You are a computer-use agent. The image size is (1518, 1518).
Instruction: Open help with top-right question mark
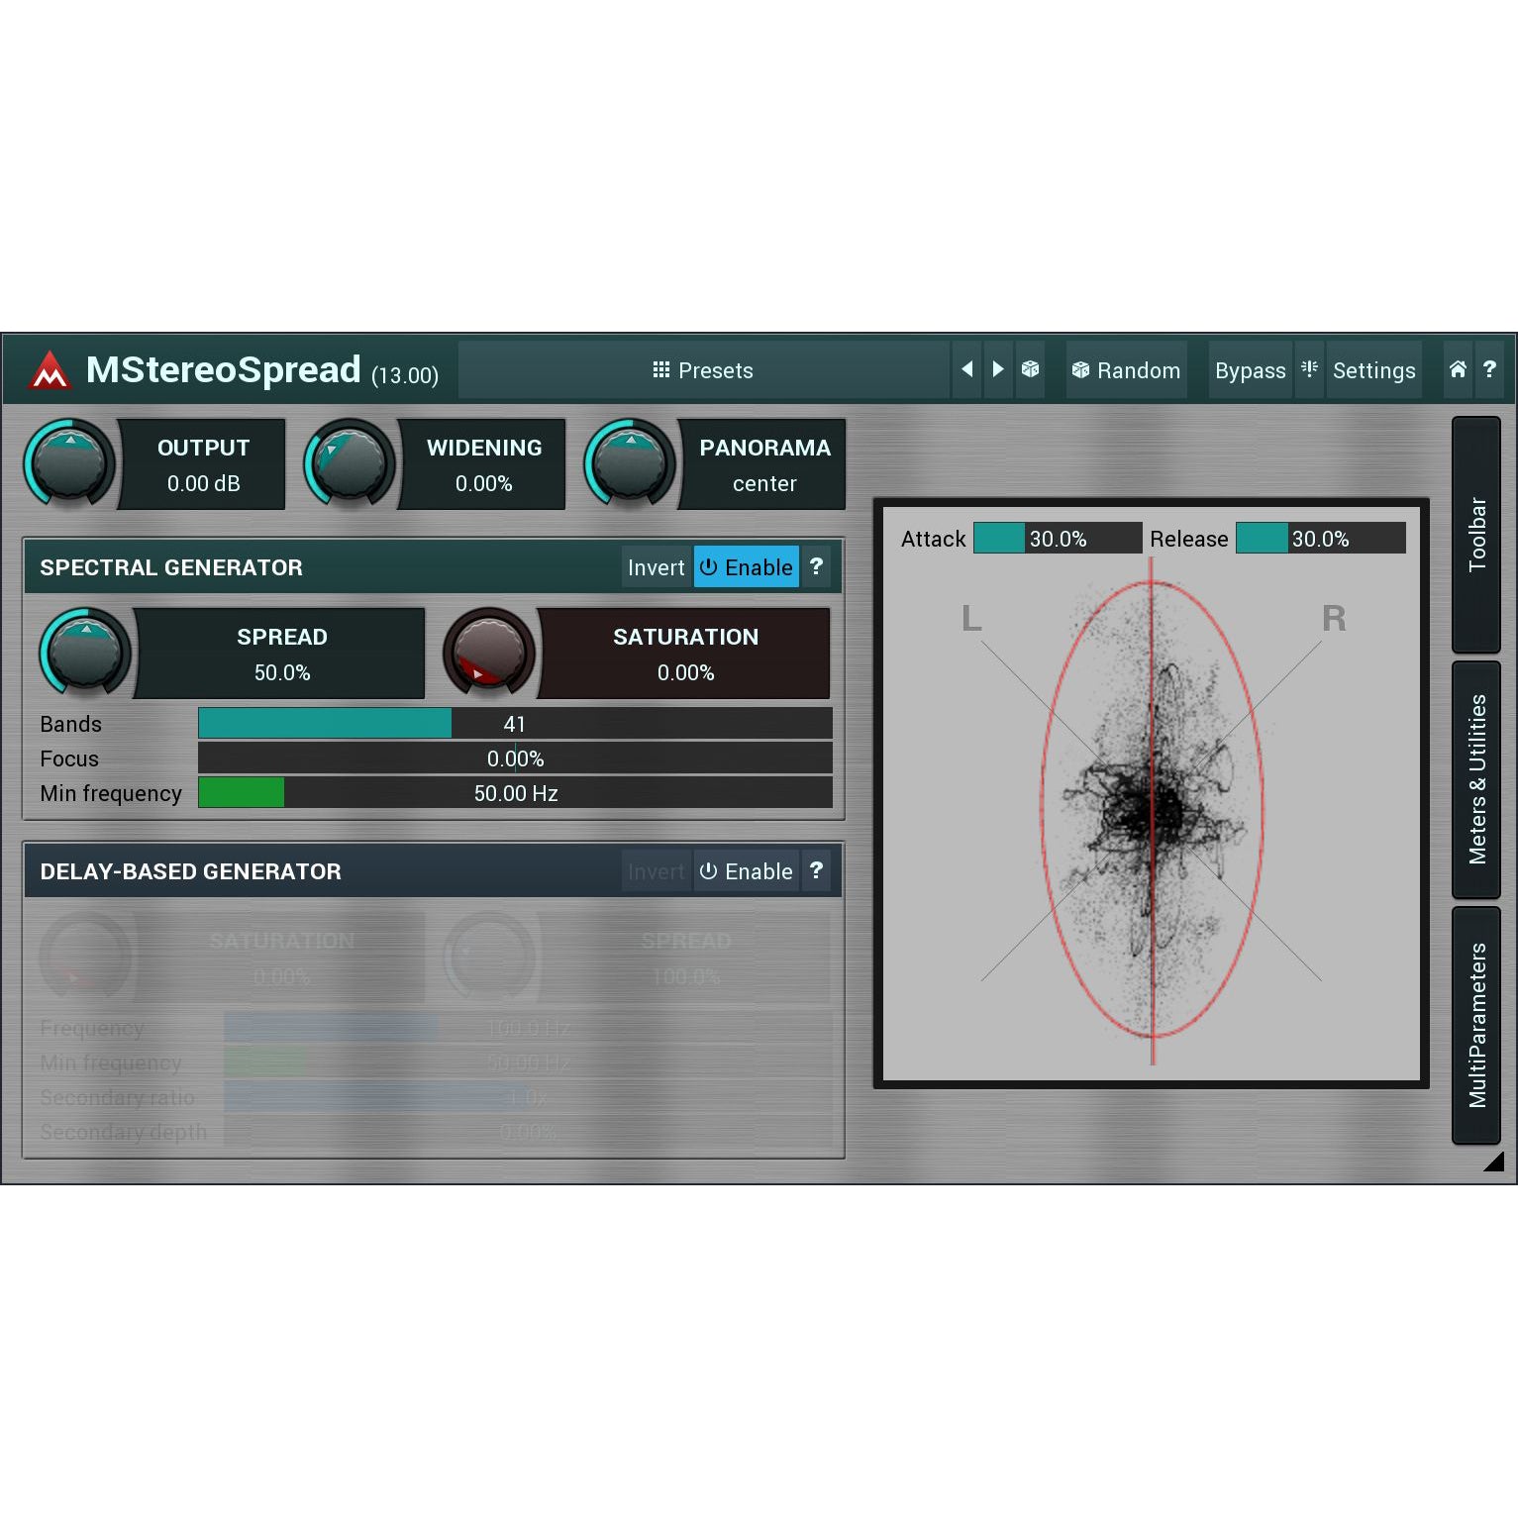click(1489, 369)
